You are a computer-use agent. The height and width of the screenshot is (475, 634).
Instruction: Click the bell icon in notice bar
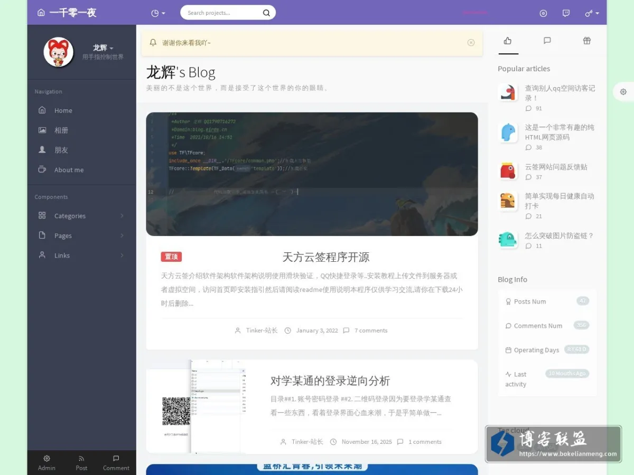[153, 42]
